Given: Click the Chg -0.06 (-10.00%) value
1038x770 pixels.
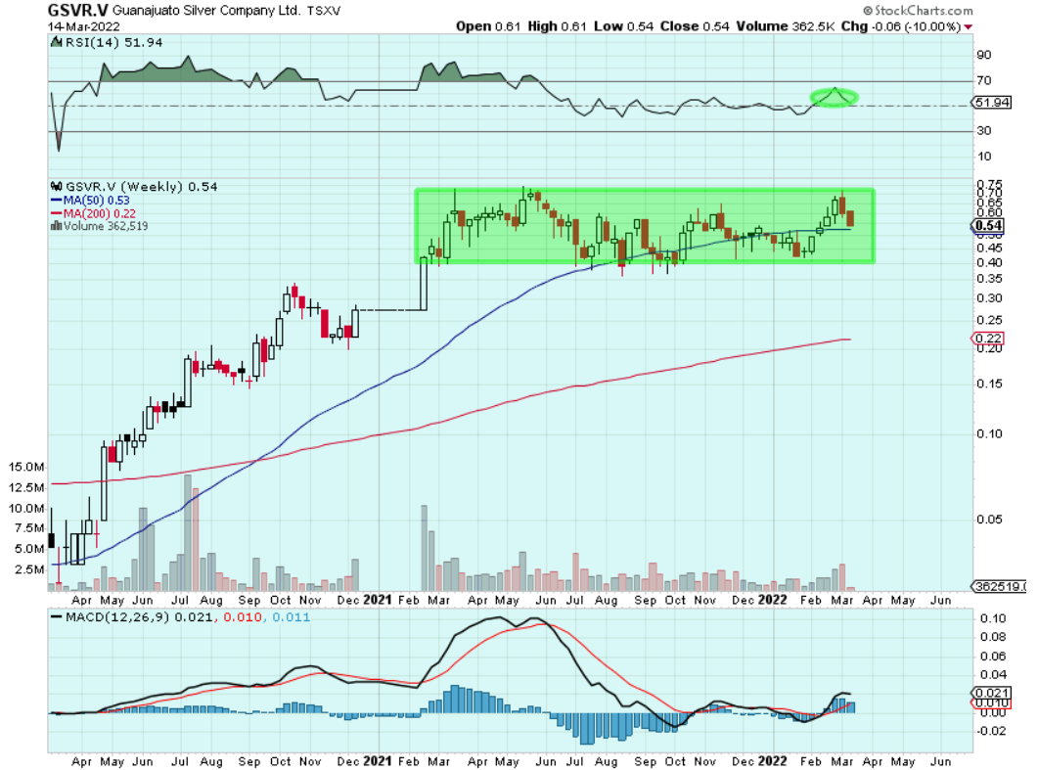Looking at the screenshot, I should coord(901,26).
